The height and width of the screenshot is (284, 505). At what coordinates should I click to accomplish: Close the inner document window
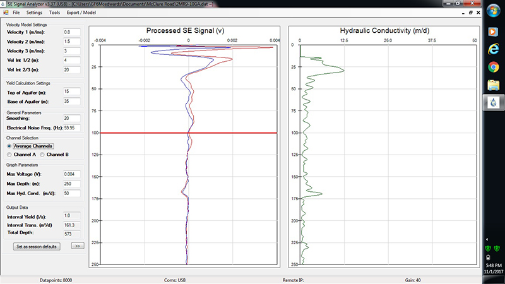478,13
